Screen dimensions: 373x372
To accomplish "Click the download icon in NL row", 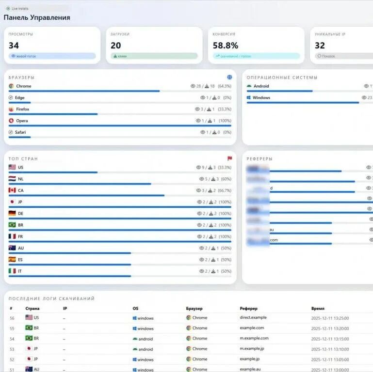I will coord(213,179).
